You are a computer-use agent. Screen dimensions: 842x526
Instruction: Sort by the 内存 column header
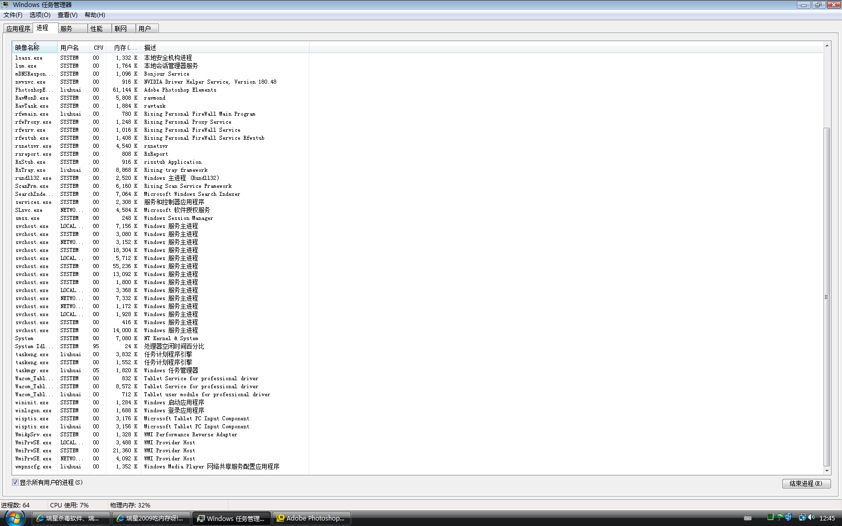[124, 48]
